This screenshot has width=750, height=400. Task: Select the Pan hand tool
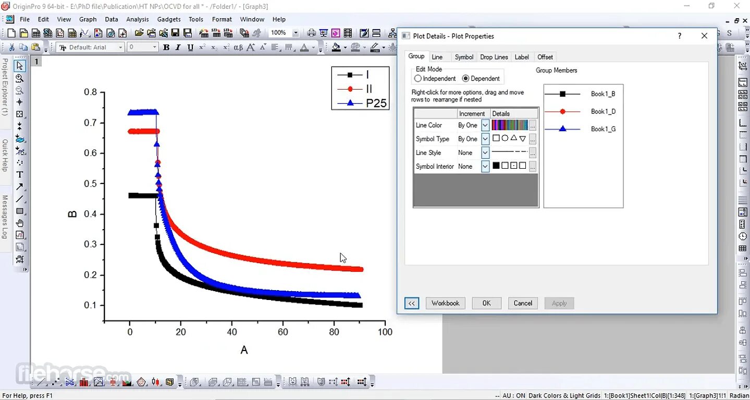coord(19,223)
